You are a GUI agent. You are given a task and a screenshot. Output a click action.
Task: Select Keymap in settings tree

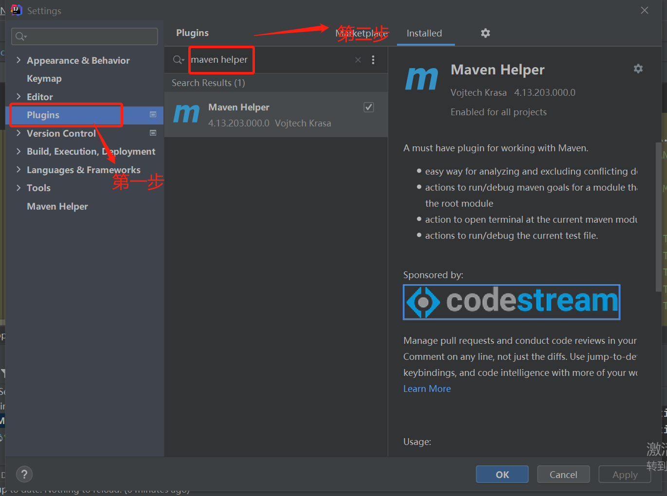pyautogui.click(x=44, y=78)
